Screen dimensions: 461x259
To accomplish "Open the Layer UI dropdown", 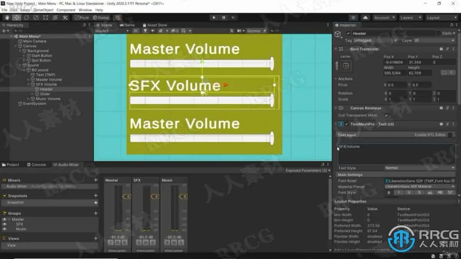I will (435, 40).
